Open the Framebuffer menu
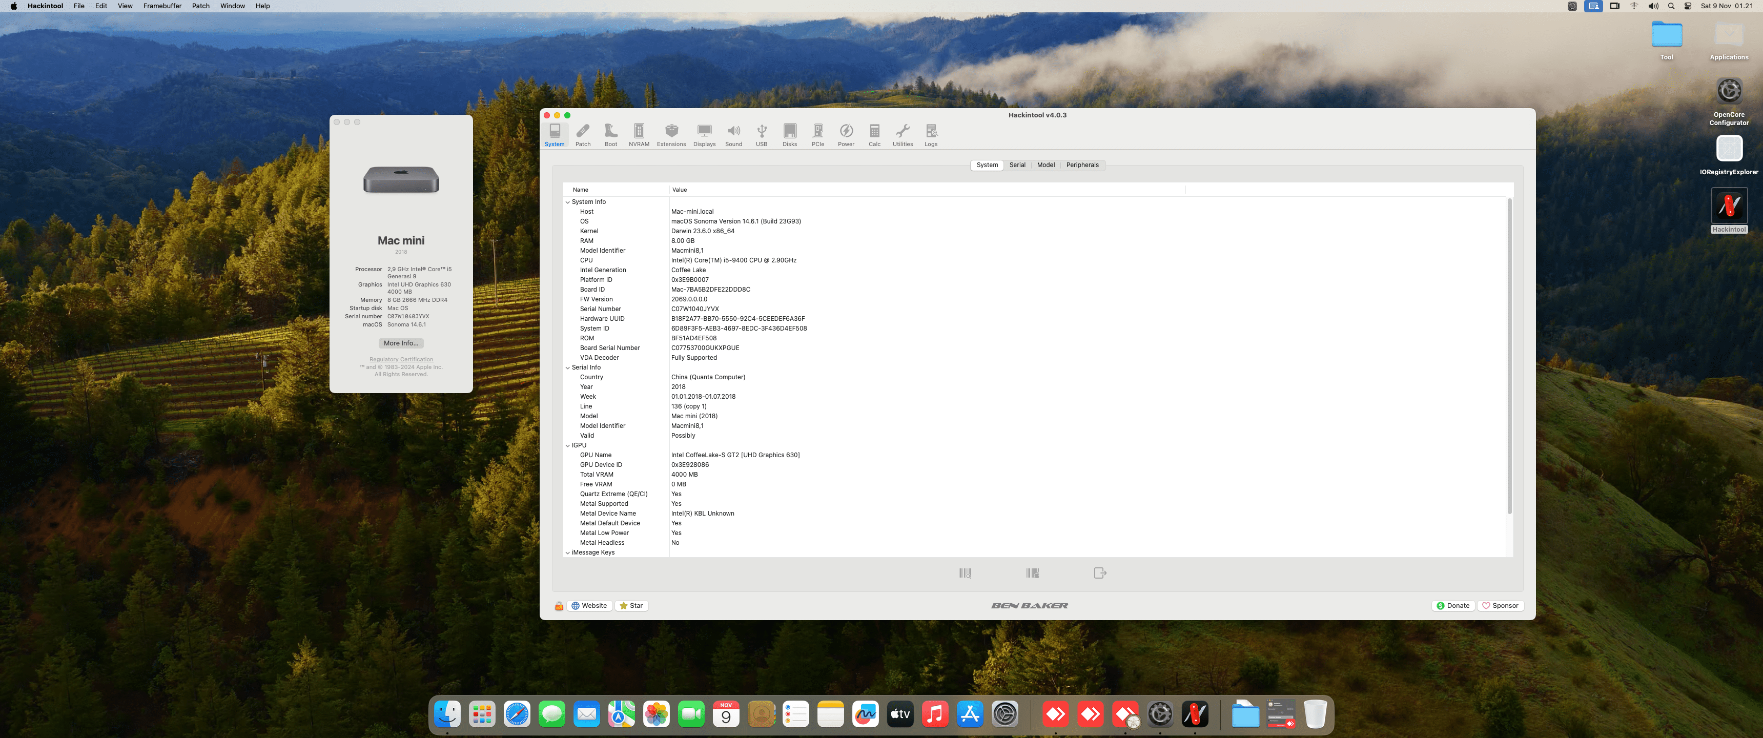Screen dimensions: 1763x738 click(x=162, y=6)
